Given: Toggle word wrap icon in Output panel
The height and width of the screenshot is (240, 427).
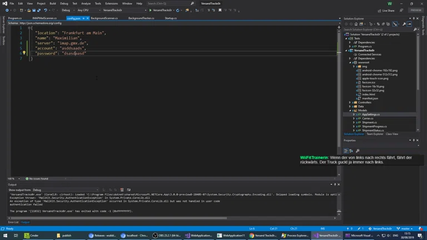Looking at the screenshot, I should click(129, 190).
